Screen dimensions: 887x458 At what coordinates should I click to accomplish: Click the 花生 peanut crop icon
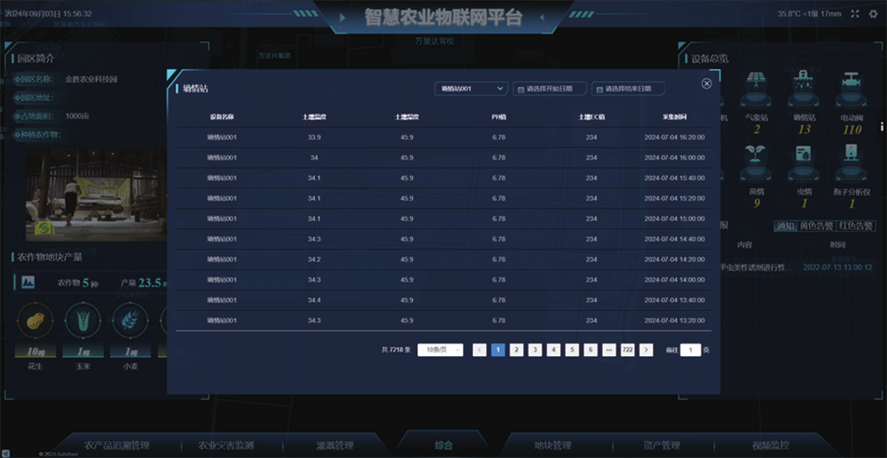tap(35, 320)
